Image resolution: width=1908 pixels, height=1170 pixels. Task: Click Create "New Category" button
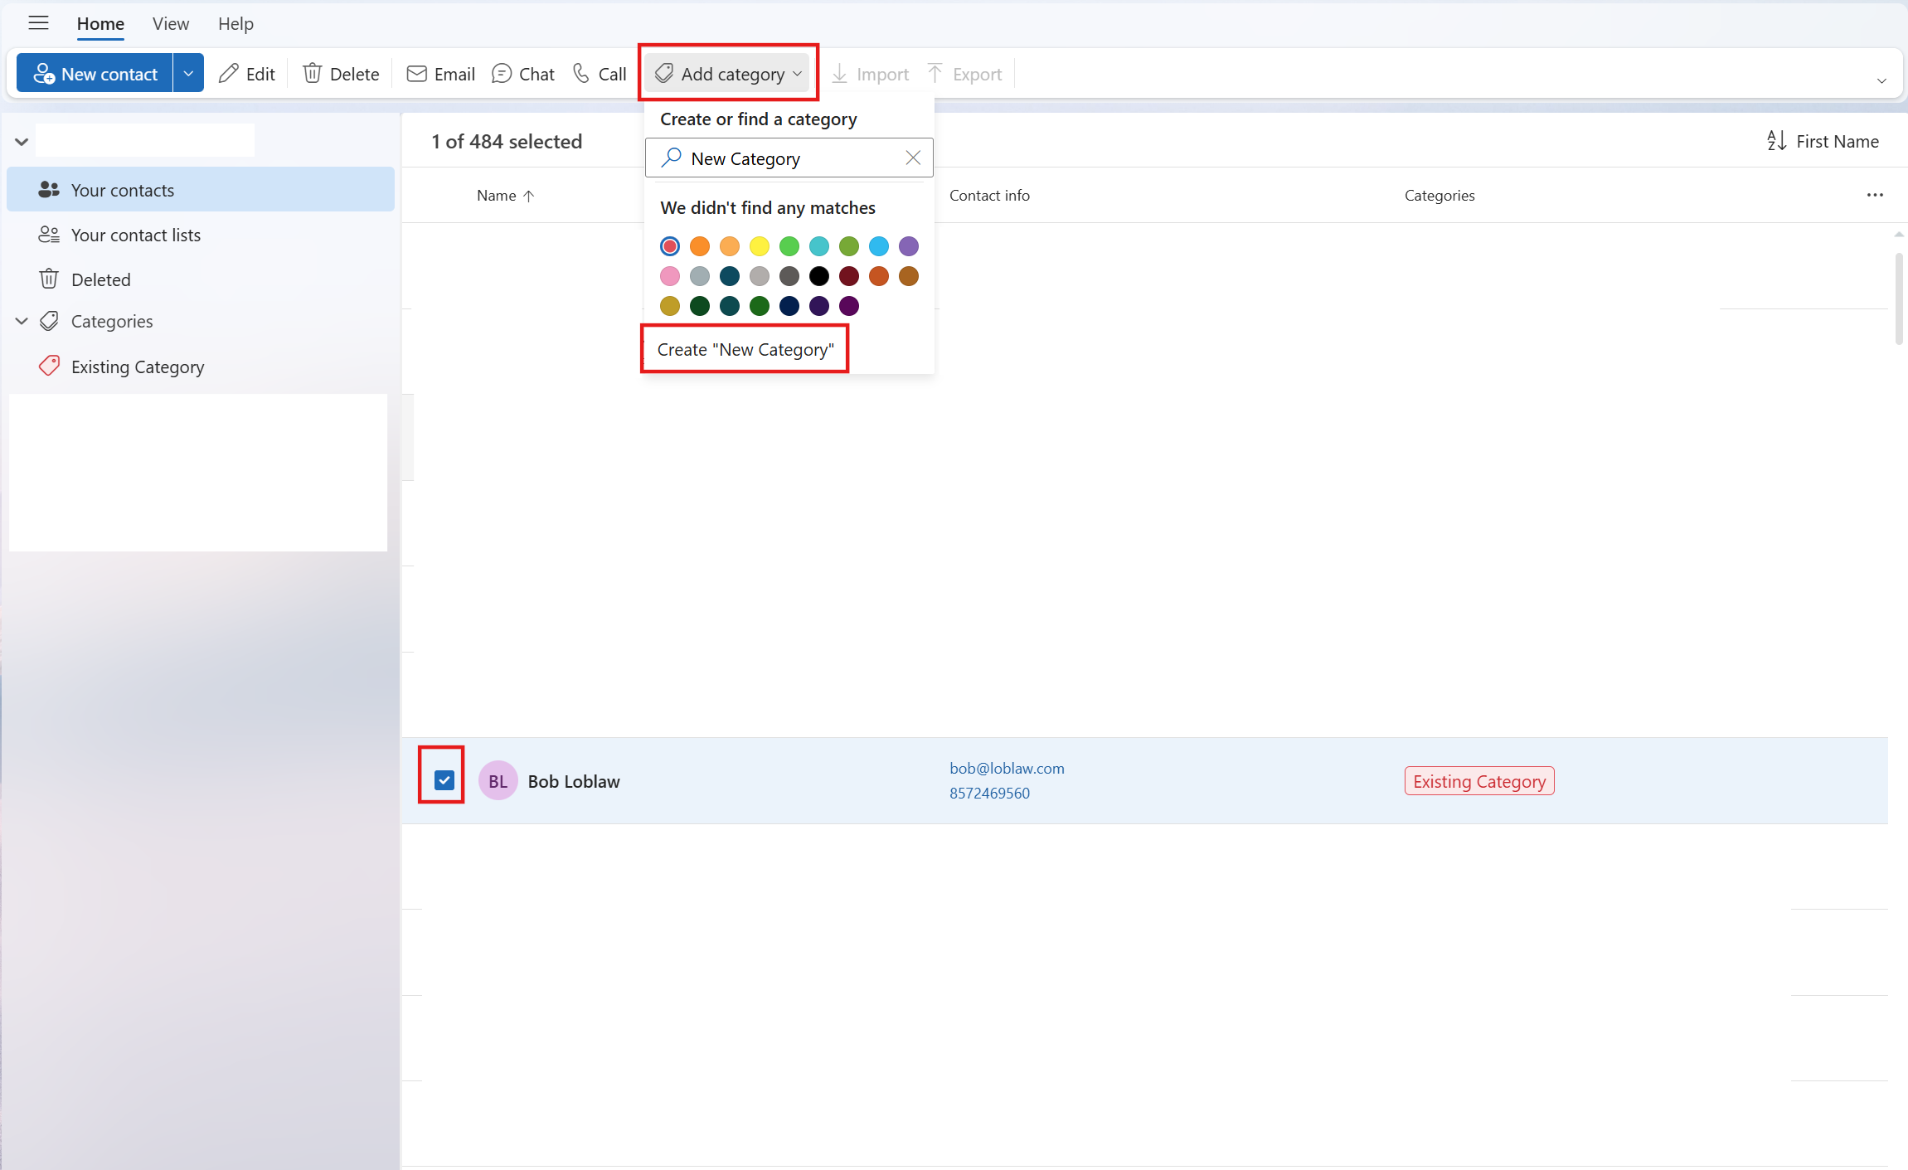pos(743,349)
